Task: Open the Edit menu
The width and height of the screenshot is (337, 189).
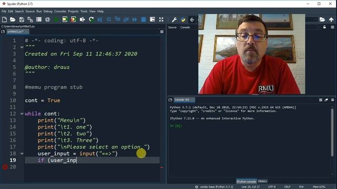Action: [x=11, y=12]
